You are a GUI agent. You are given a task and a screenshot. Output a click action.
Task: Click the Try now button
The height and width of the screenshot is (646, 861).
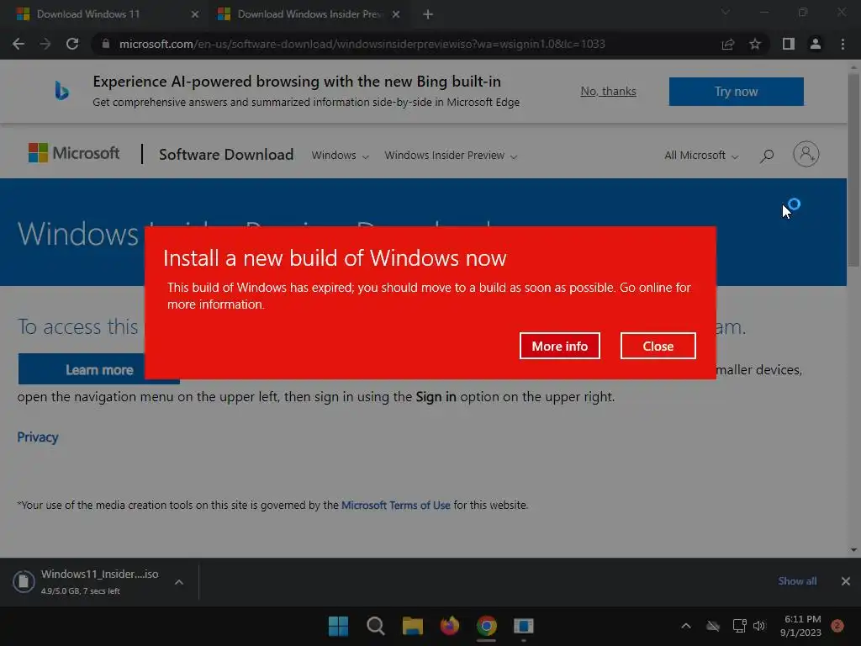736,91
